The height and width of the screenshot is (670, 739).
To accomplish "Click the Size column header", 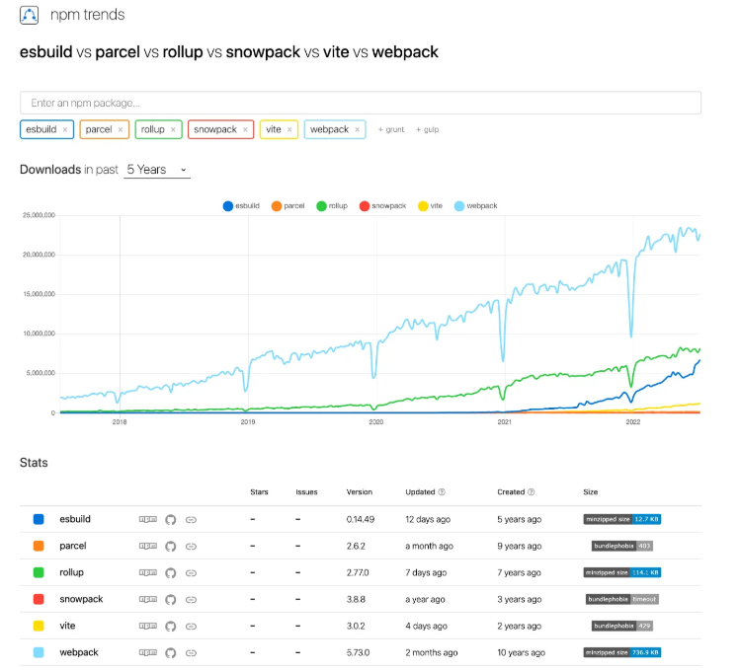I will coord(591,492).
